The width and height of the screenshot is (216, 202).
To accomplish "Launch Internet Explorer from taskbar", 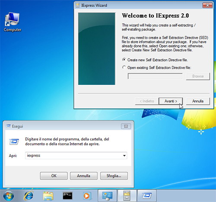I will [x=29, y=196].
